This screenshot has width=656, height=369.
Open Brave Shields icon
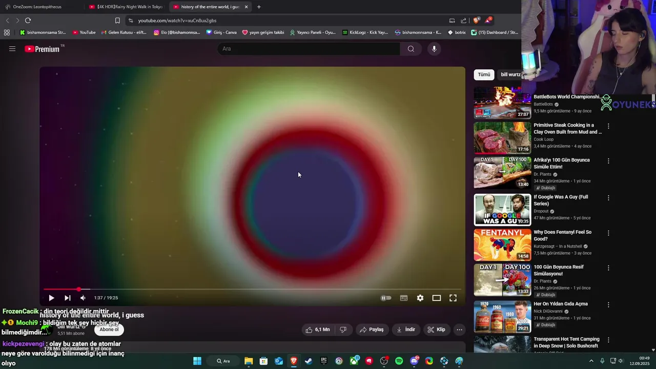[x=476, y=20]
